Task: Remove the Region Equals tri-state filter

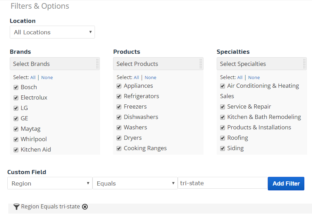Action: click(x=85, y=207)
